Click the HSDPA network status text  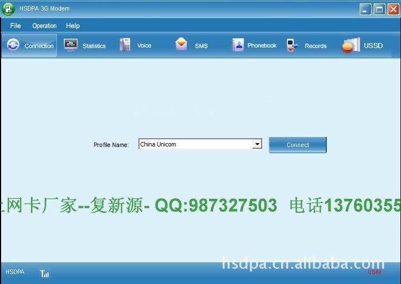click(x=15, y=272)
